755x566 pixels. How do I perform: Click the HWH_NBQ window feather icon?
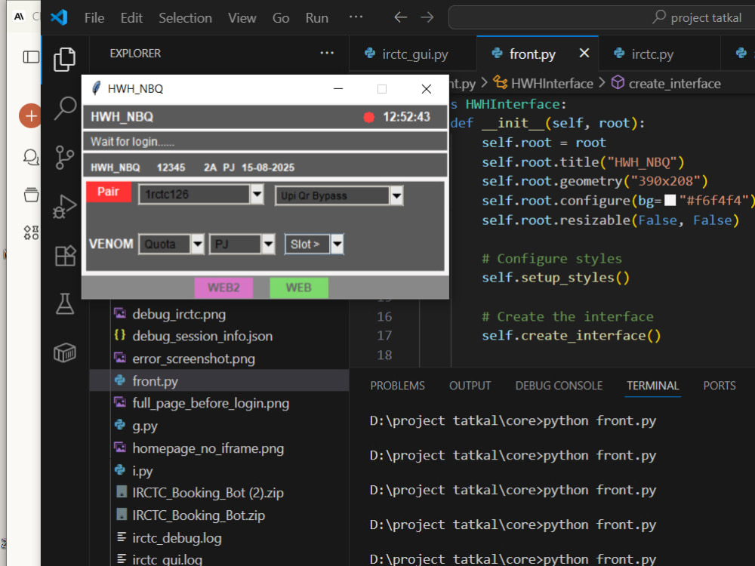(97, 88)
